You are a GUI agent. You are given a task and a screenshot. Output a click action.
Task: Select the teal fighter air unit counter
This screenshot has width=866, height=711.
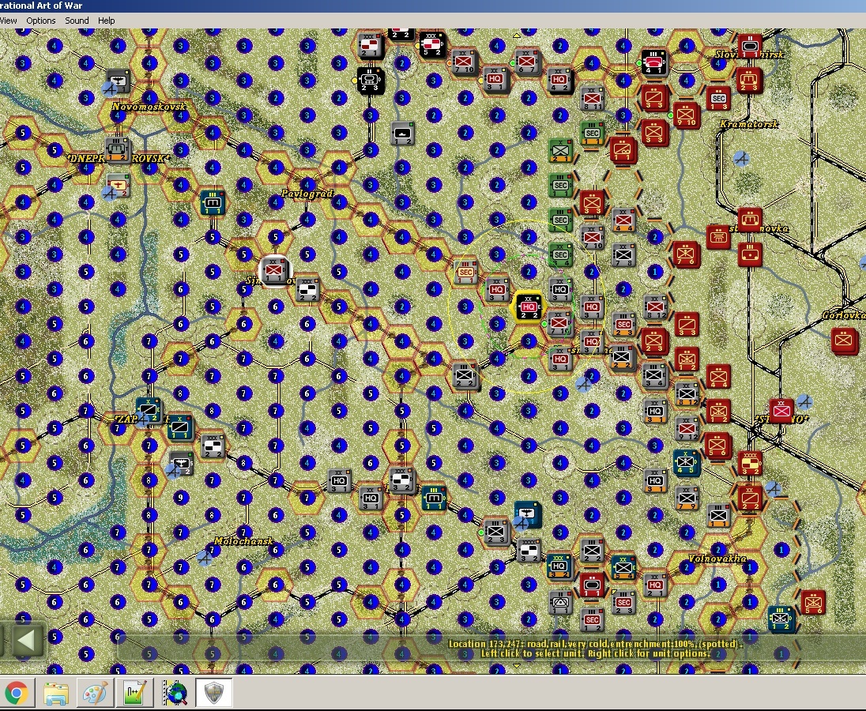[x=528, y=514]
